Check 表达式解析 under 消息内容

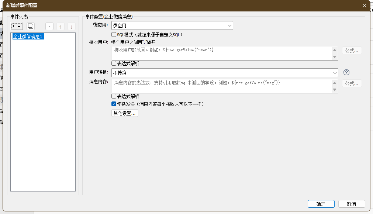tap(114, 96)
